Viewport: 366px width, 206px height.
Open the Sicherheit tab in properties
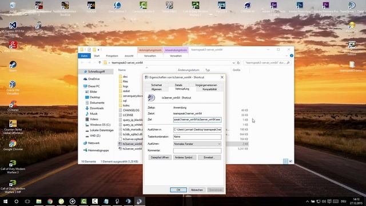[x=156, y=85]
